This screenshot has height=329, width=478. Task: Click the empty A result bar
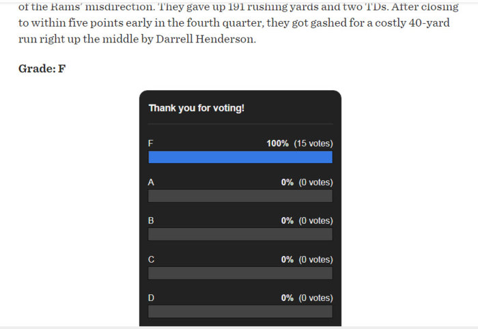point(240,196)
